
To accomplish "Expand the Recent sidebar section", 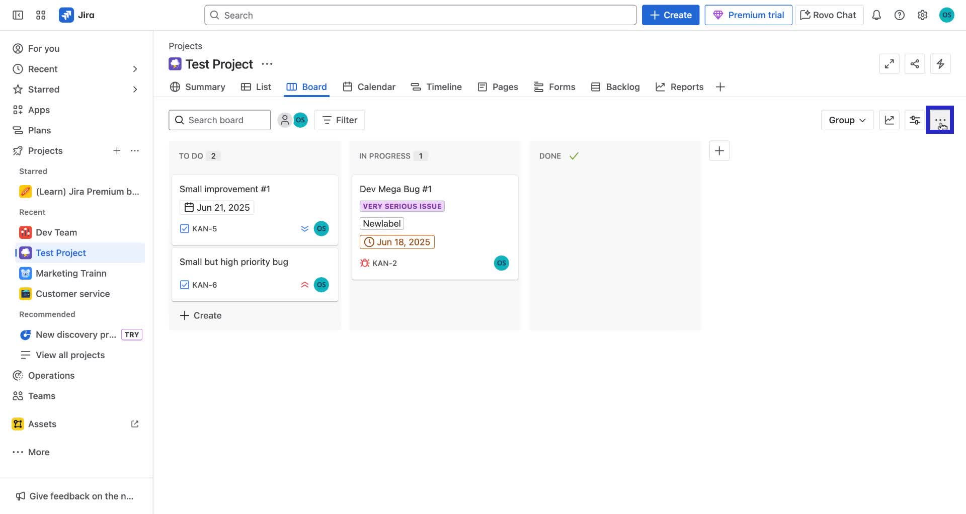I will point(135,69).
